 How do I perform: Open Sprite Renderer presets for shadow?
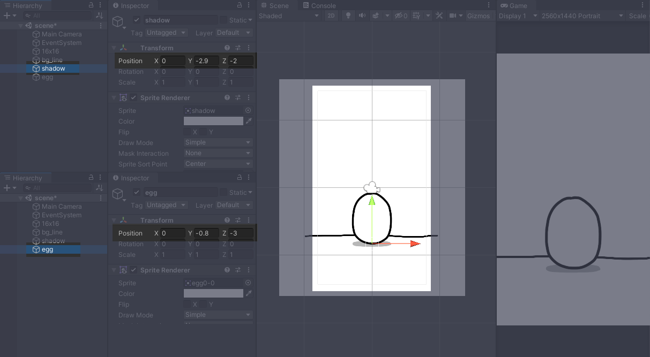[x=238, y=97]
